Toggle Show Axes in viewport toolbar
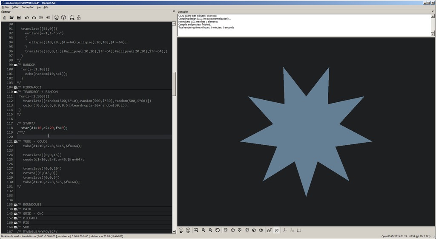Screen dimensions: 436x239 285,230
